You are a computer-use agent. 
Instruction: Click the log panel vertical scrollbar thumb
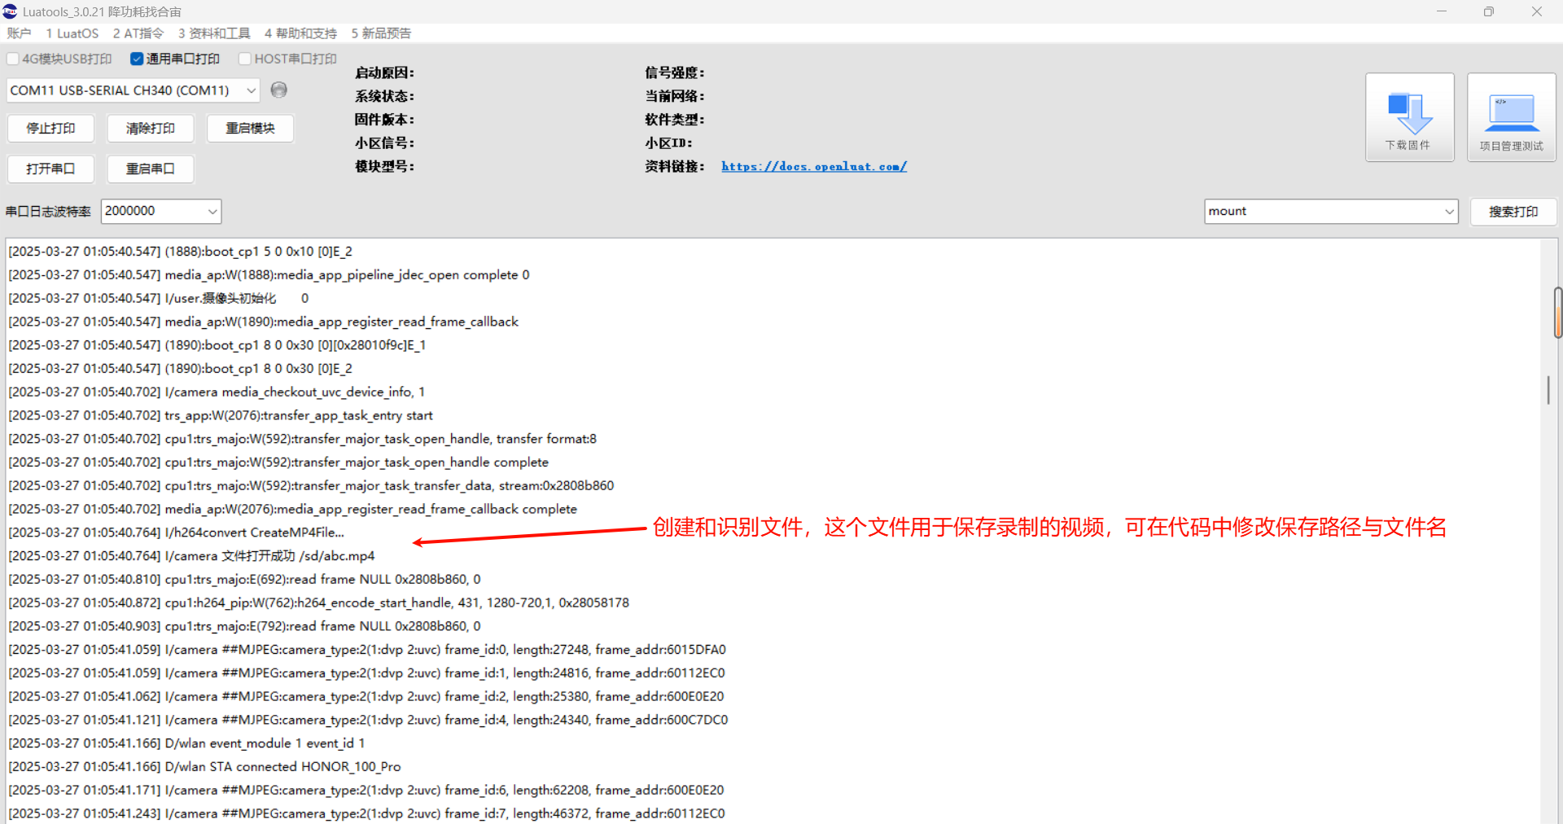(x=1548, y=390)
